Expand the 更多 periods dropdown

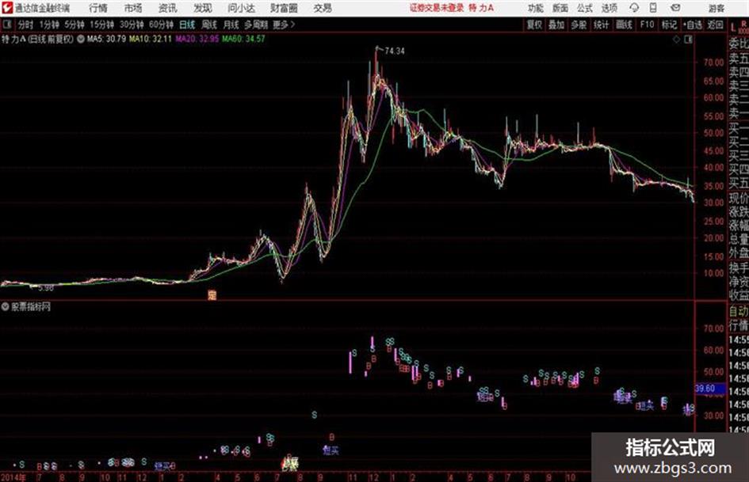click(285, 25)
